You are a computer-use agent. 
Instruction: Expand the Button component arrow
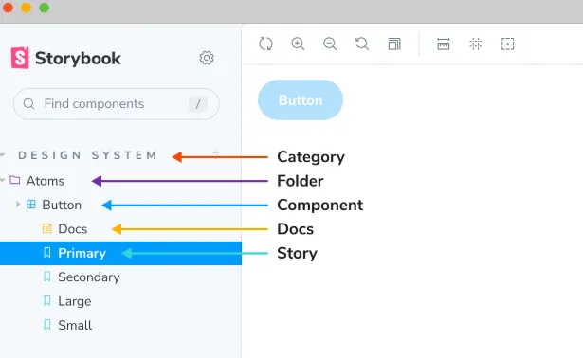[17, 205]
